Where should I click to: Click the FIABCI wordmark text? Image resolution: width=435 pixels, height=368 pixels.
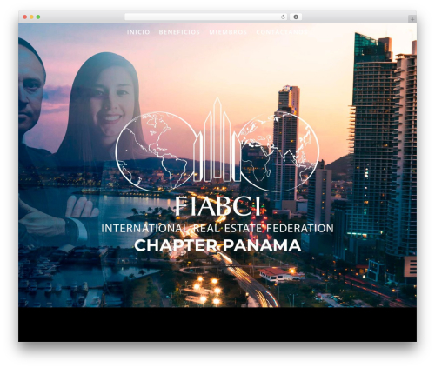click(217, 206)
